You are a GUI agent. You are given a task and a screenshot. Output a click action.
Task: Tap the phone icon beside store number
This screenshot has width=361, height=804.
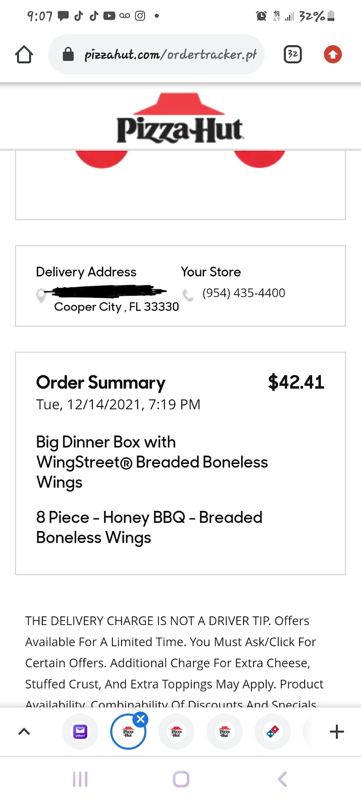coord(188,295)
